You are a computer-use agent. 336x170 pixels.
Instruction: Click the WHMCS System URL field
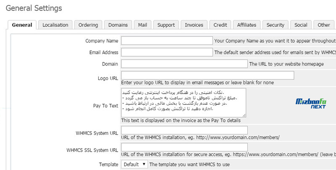pos(184,130)
